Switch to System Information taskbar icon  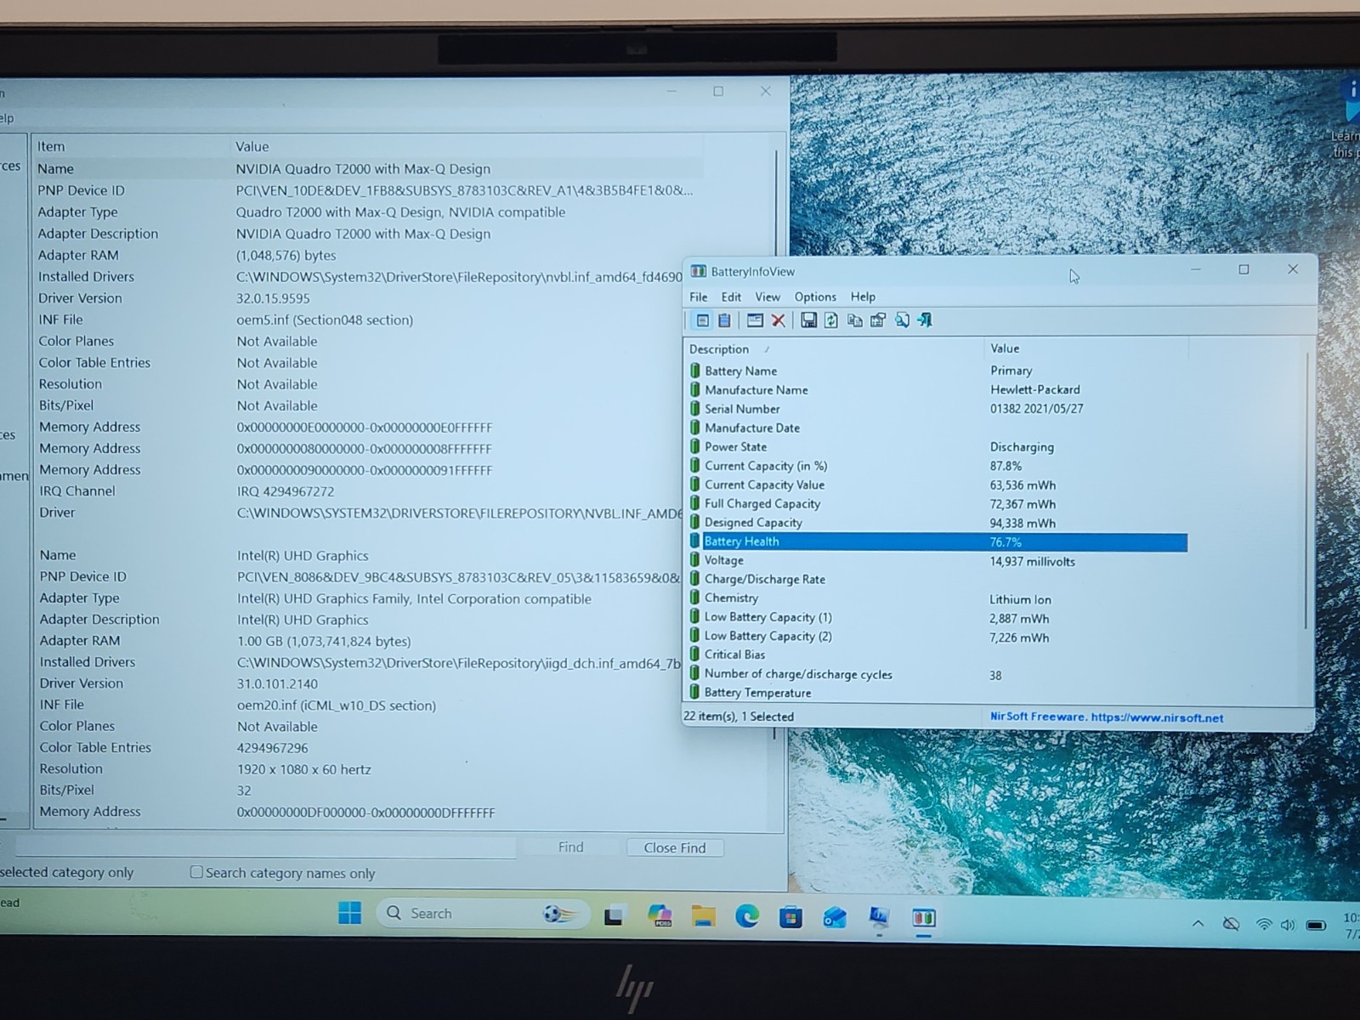click(x=879, y=917)
